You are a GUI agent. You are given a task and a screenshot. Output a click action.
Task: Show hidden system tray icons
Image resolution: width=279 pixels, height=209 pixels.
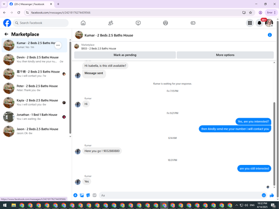(x=237, y=205)
